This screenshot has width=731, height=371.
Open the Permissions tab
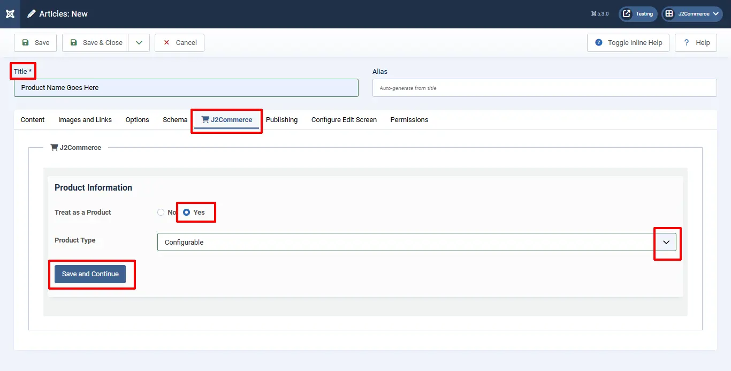(x=409, y=120)
